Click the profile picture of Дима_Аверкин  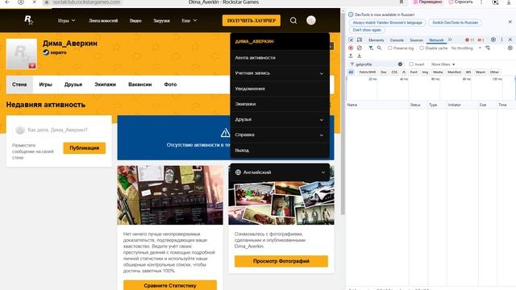(22, 54)
